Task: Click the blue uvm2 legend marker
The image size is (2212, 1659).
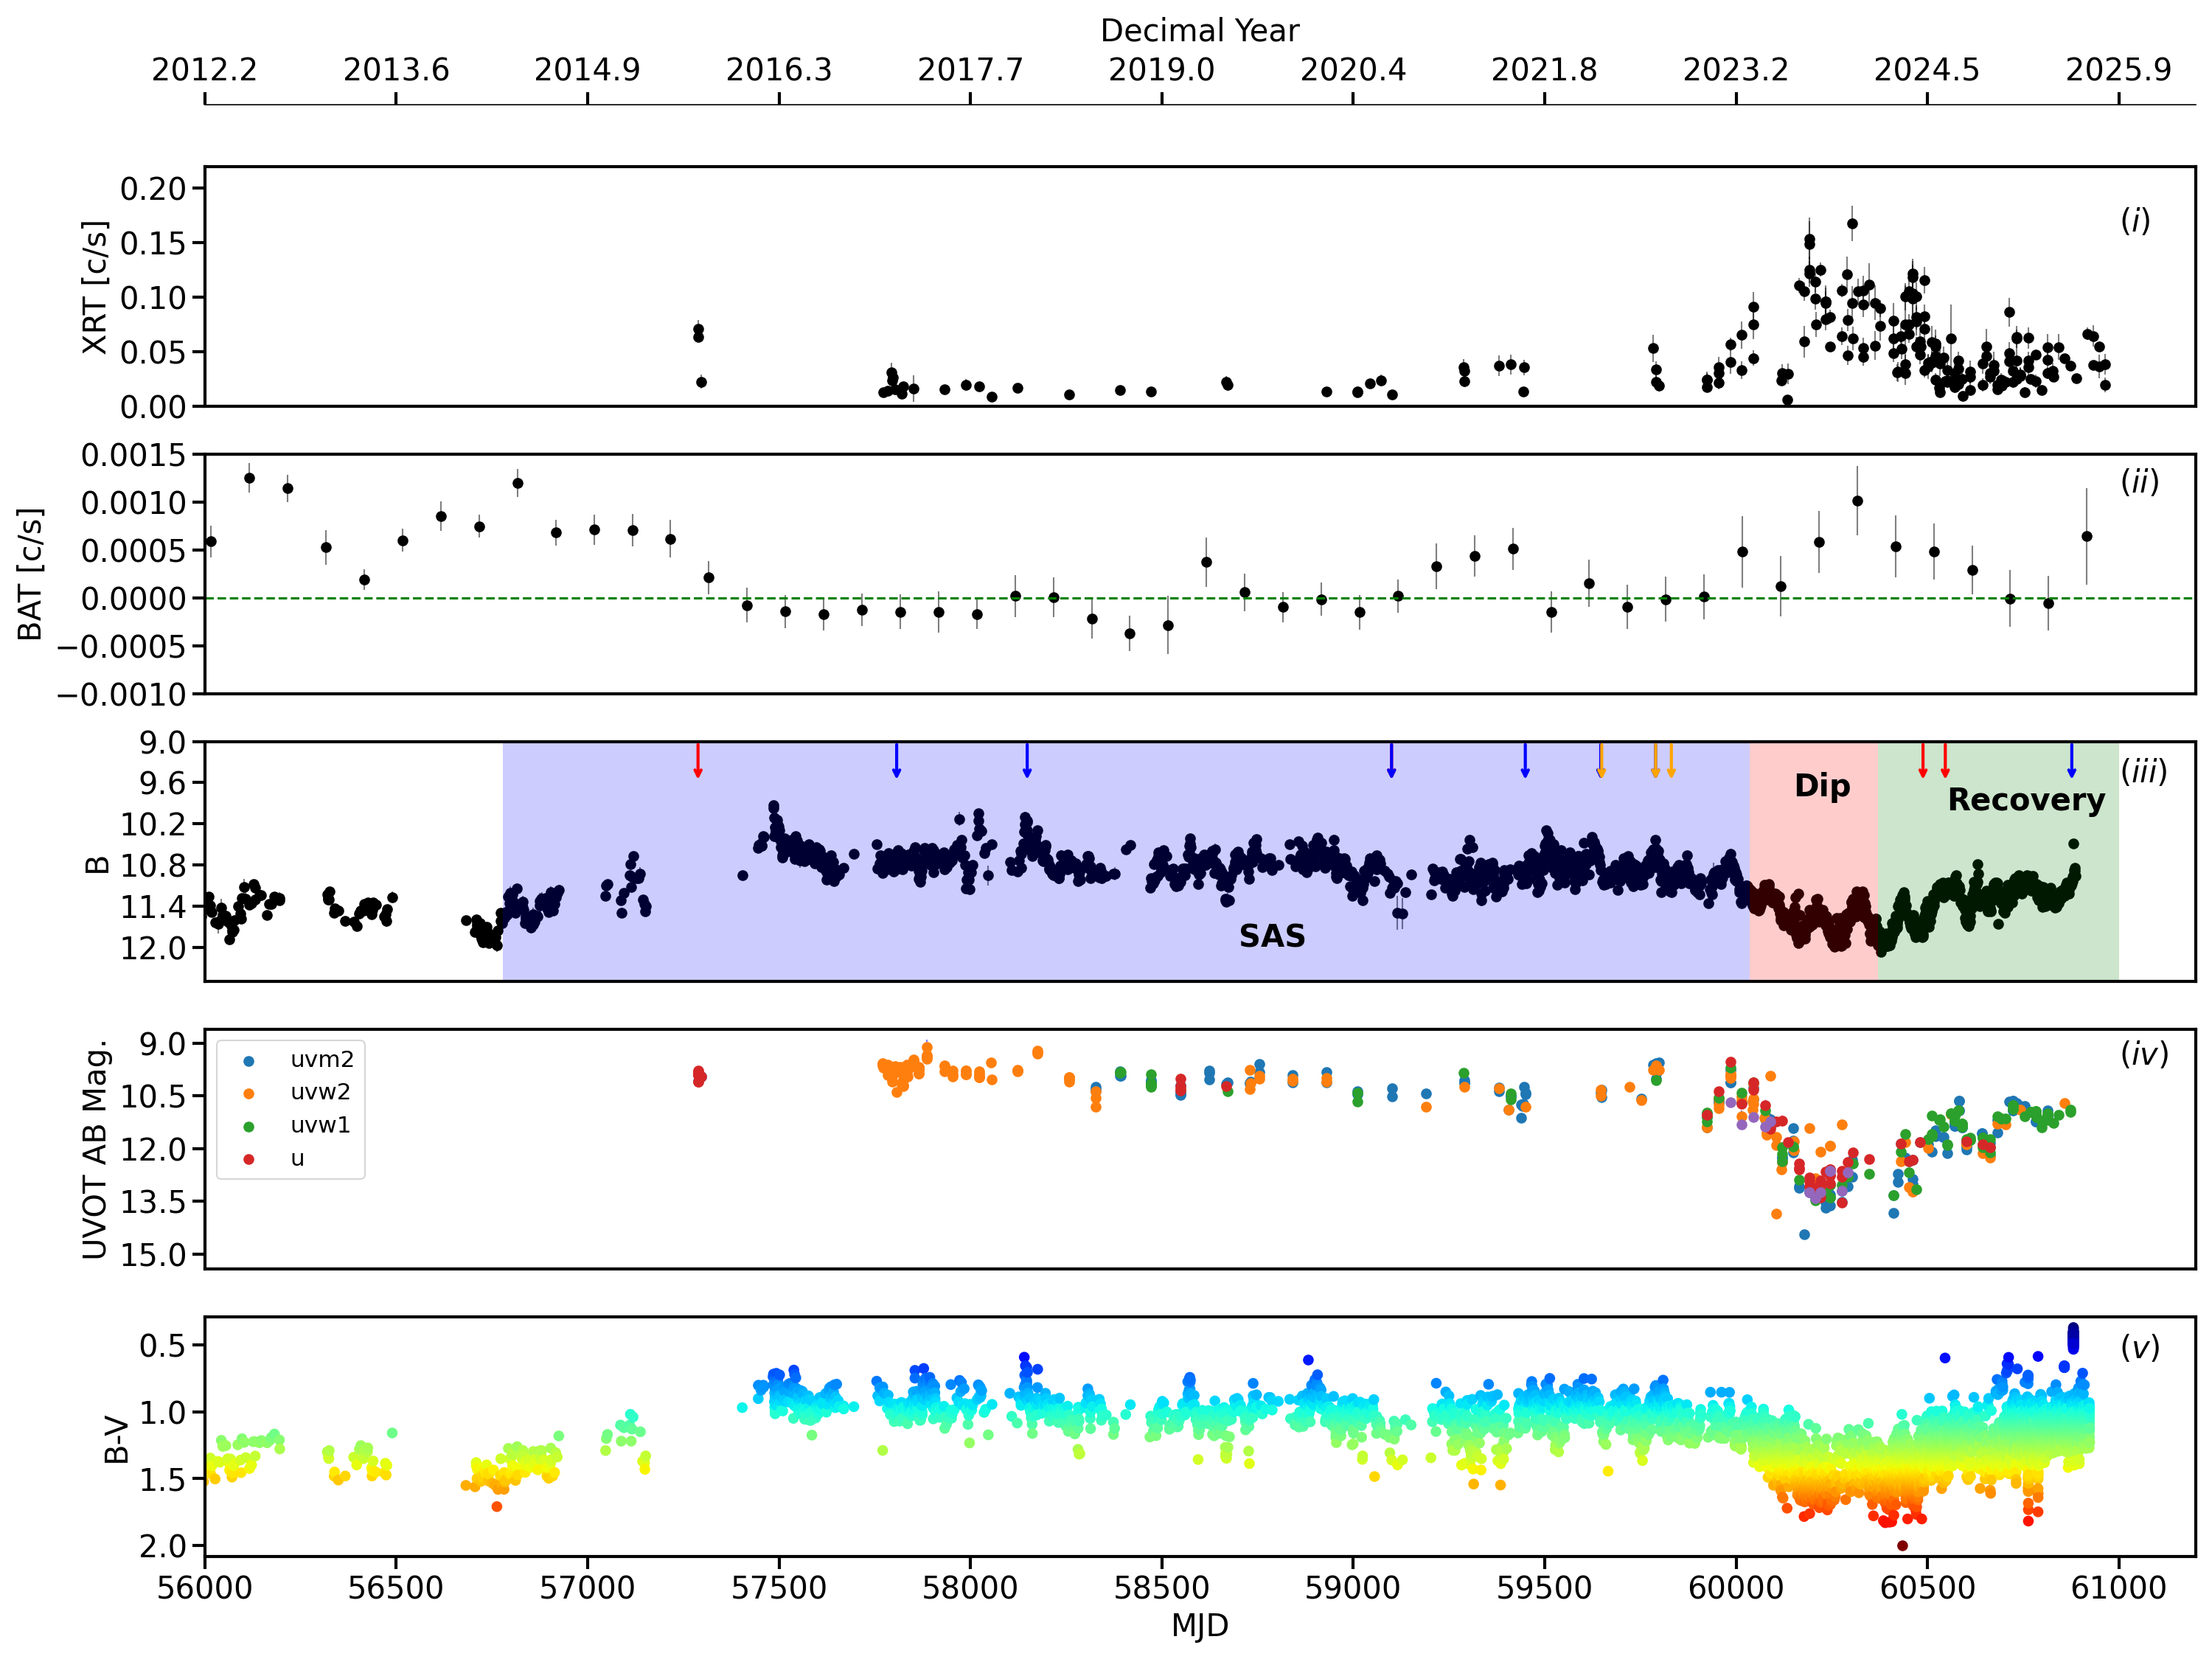Action: tap(249, 1061)
